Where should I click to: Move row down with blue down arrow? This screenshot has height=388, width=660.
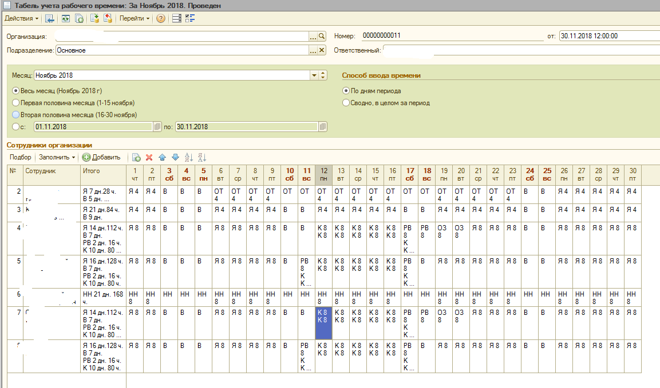(175, 157)
